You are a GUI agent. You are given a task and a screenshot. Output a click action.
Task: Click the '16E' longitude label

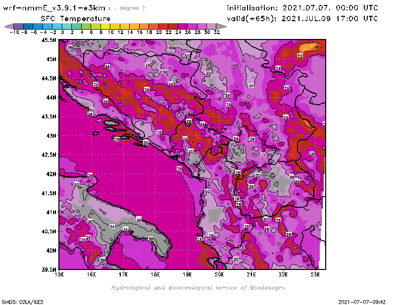(x=92, y=274)
